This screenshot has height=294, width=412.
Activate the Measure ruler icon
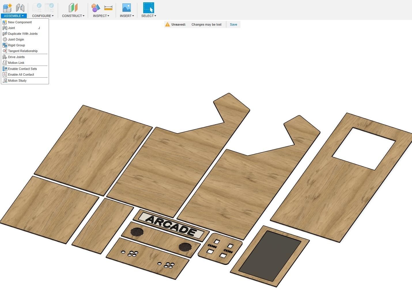click(x=108, y=8)
